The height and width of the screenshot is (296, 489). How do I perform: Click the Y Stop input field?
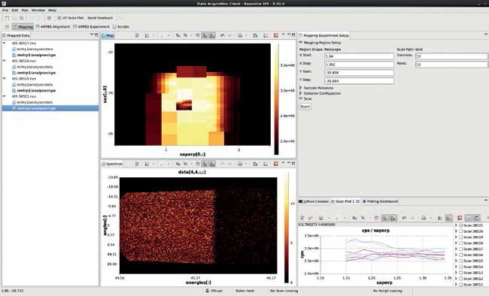[x=359, y=81]
